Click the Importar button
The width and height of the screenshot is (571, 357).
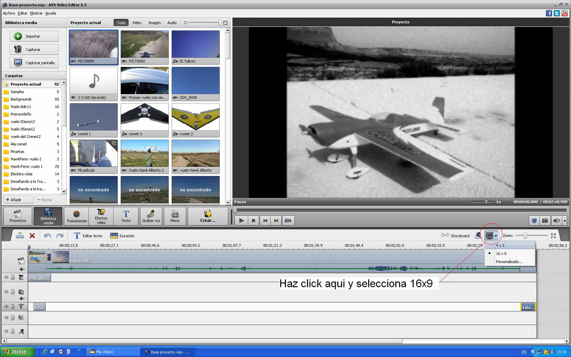[33, 36]
